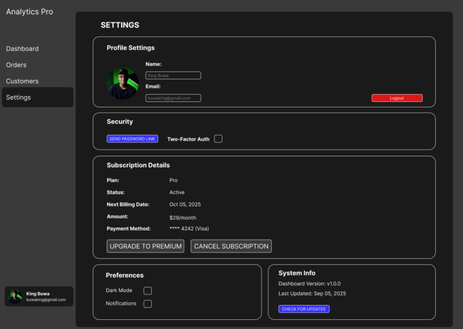Click Upgrade to Premium button

pyautogui.click(x=146, y=246)
